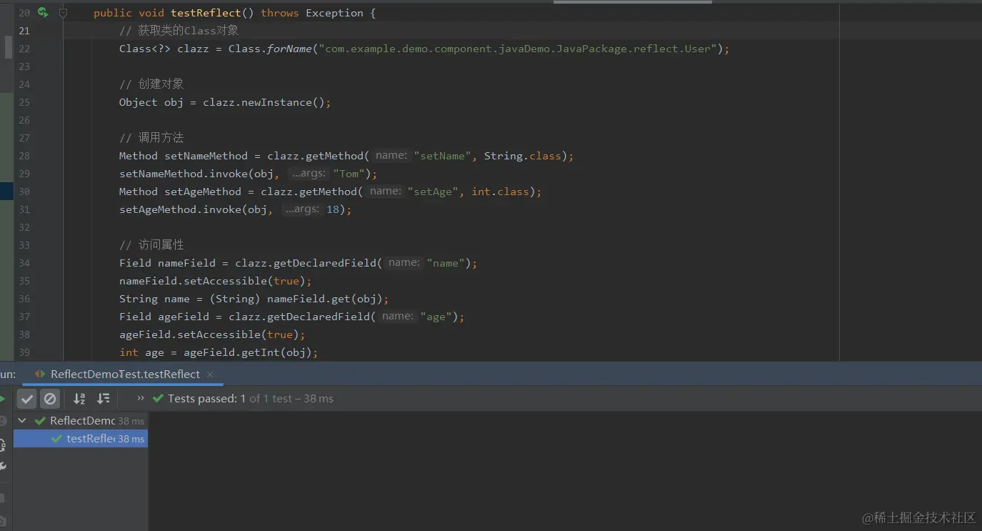Image resolution: width=982 pixels, height=531 pixels.
Task: Close the ReflectDemoTest.testReflect run tab
Action: click(x=209, y=374)
